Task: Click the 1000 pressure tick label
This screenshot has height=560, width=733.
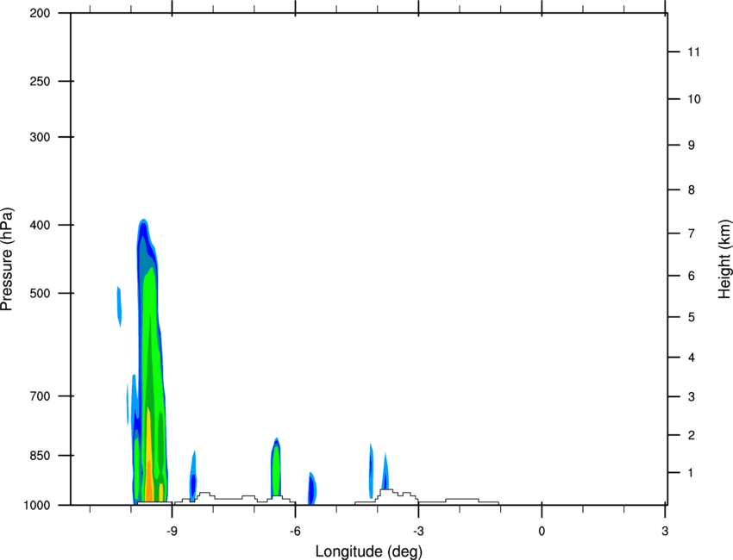Action: [36, 506]
